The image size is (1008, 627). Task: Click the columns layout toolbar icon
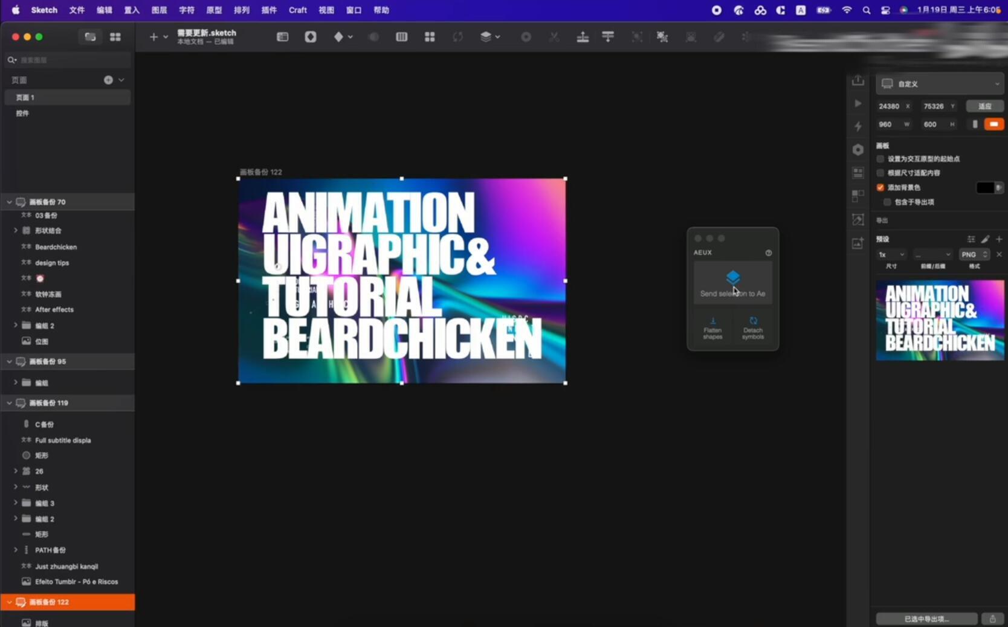(401, 37)
